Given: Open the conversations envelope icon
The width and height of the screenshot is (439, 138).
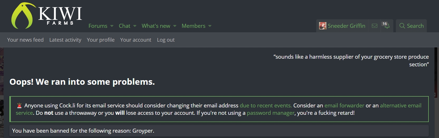Looking at the screenshot, I should click(x=374, y=26).
